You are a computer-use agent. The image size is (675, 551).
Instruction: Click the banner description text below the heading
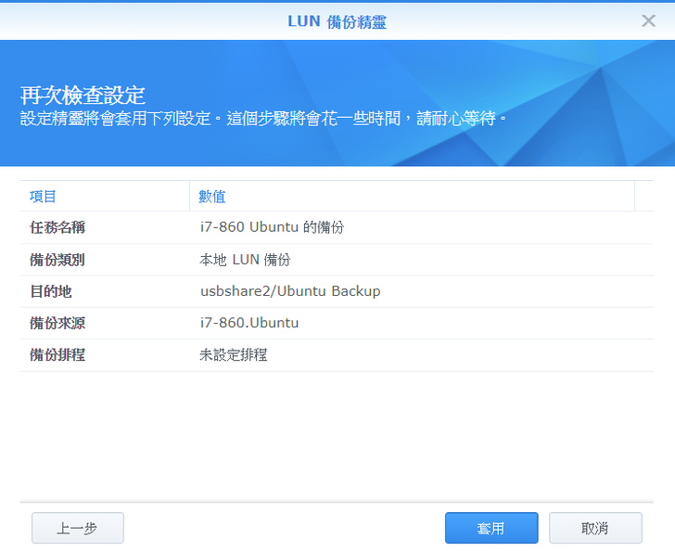click(264, 119)
